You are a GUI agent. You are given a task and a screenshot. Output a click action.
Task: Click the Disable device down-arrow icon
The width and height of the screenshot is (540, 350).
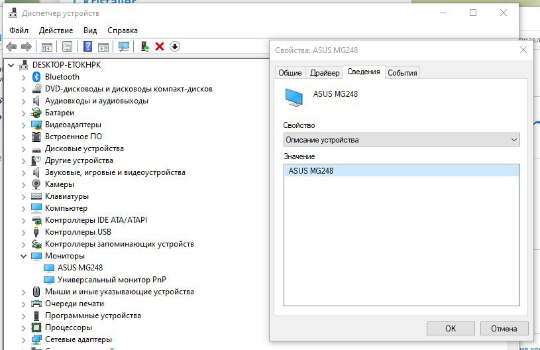point(175,46)
